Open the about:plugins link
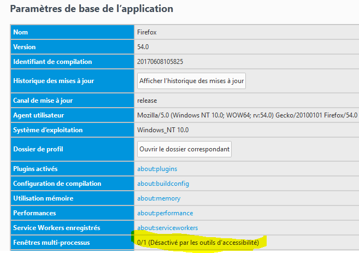The image size is (359, 253). click(x=157, y=169)
